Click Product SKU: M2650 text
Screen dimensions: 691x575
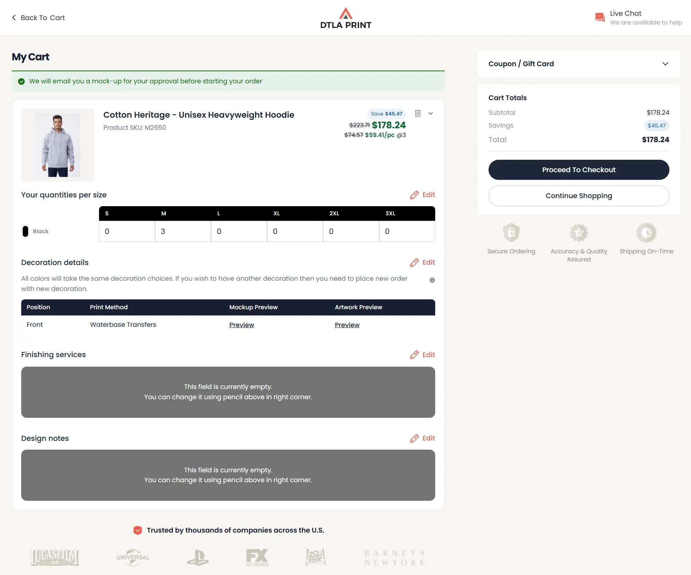click(x=134, y=128)
